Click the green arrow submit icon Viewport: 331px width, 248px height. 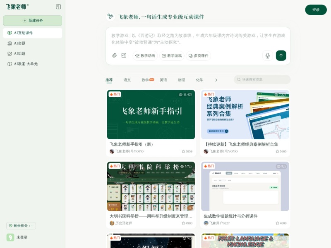coord(281,55)
